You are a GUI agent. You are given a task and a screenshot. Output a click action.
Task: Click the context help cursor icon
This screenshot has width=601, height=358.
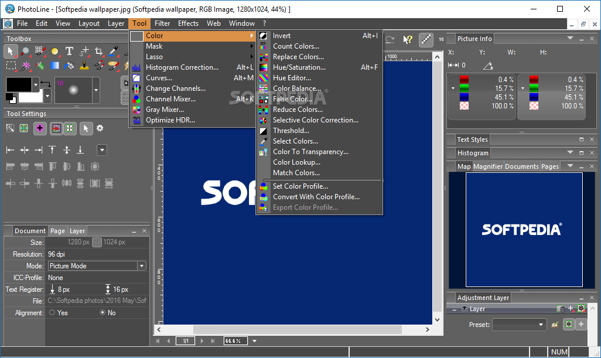tap(408, 39)
